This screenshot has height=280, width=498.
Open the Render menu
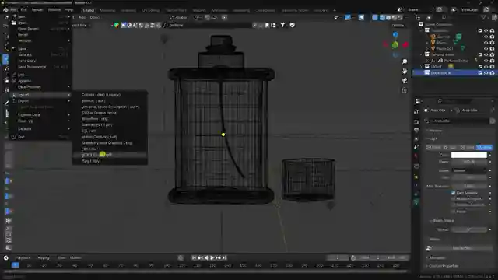tap(37, 10)
